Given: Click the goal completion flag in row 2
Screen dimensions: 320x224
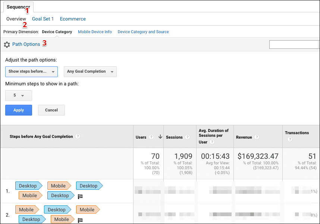Looking at the screenshot, I should [x=80, y=220].
